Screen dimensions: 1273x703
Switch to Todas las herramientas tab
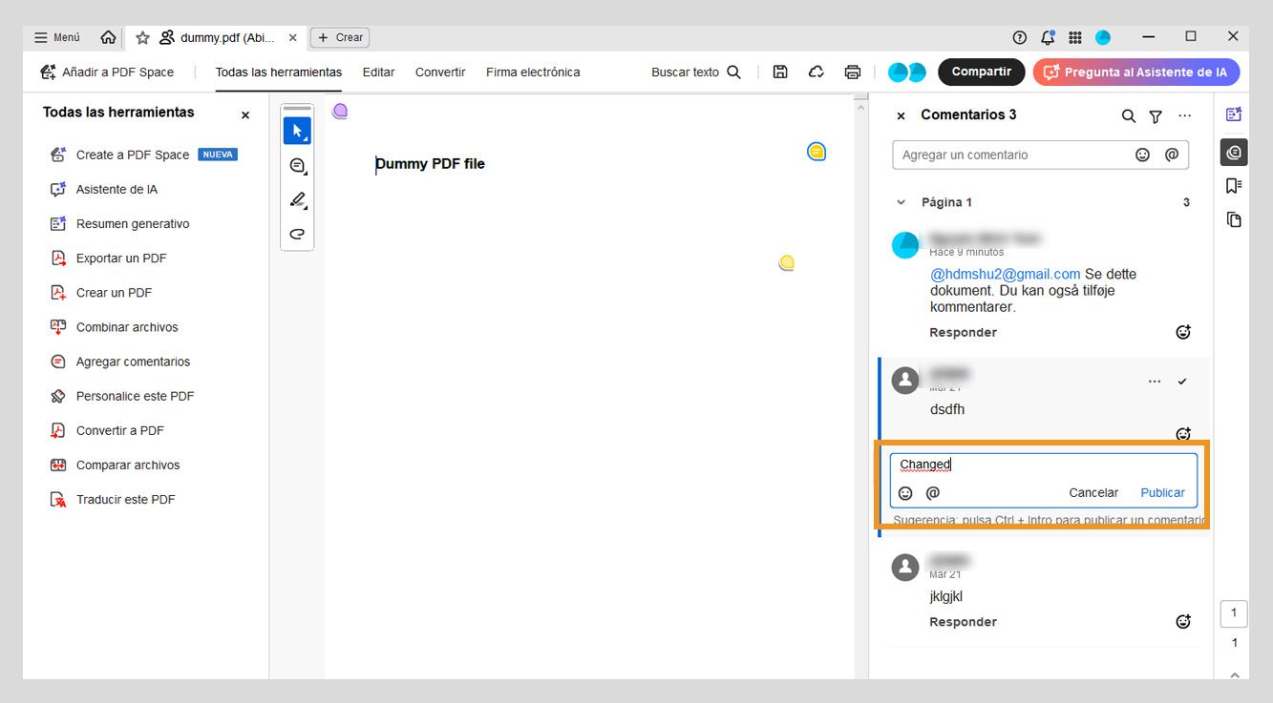click(x=279, y=72)
